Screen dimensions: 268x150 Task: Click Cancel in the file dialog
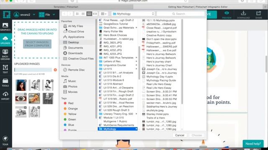(180, 135)
